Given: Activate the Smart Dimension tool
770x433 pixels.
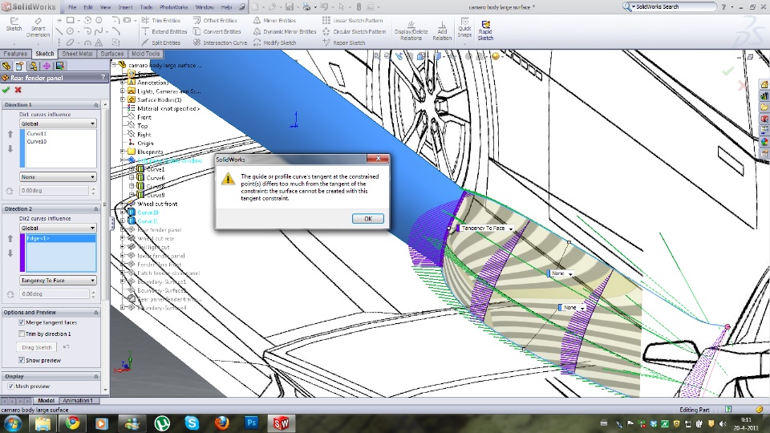Looking at the screenshot, I should tap(38, 27).
